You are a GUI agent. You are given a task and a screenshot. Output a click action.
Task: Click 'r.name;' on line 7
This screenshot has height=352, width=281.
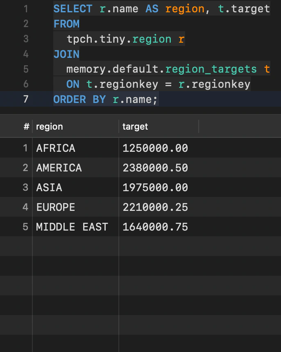point(135,99)
